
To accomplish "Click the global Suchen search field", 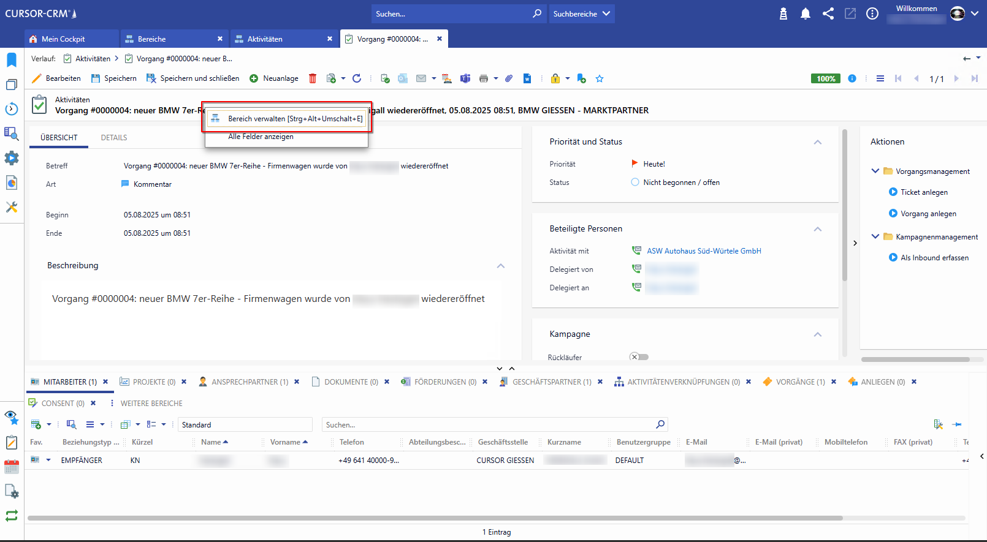I will [x=452, y=13].
